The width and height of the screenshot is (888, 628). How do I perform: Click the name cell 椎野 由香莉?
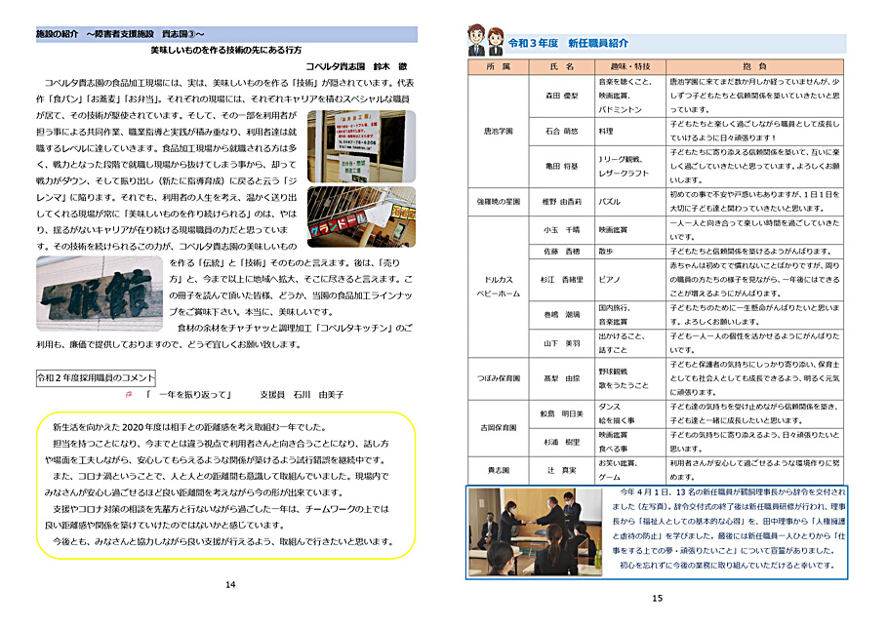point(562,202)
